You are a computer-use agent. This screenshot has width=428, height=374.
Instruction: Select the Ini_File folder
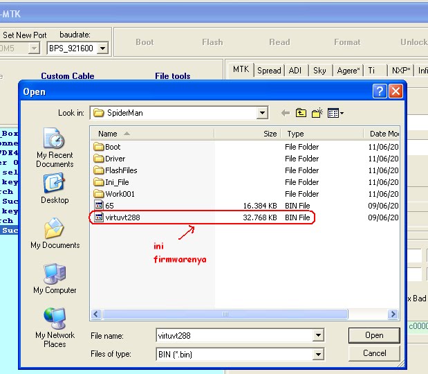tap(111, 182)
